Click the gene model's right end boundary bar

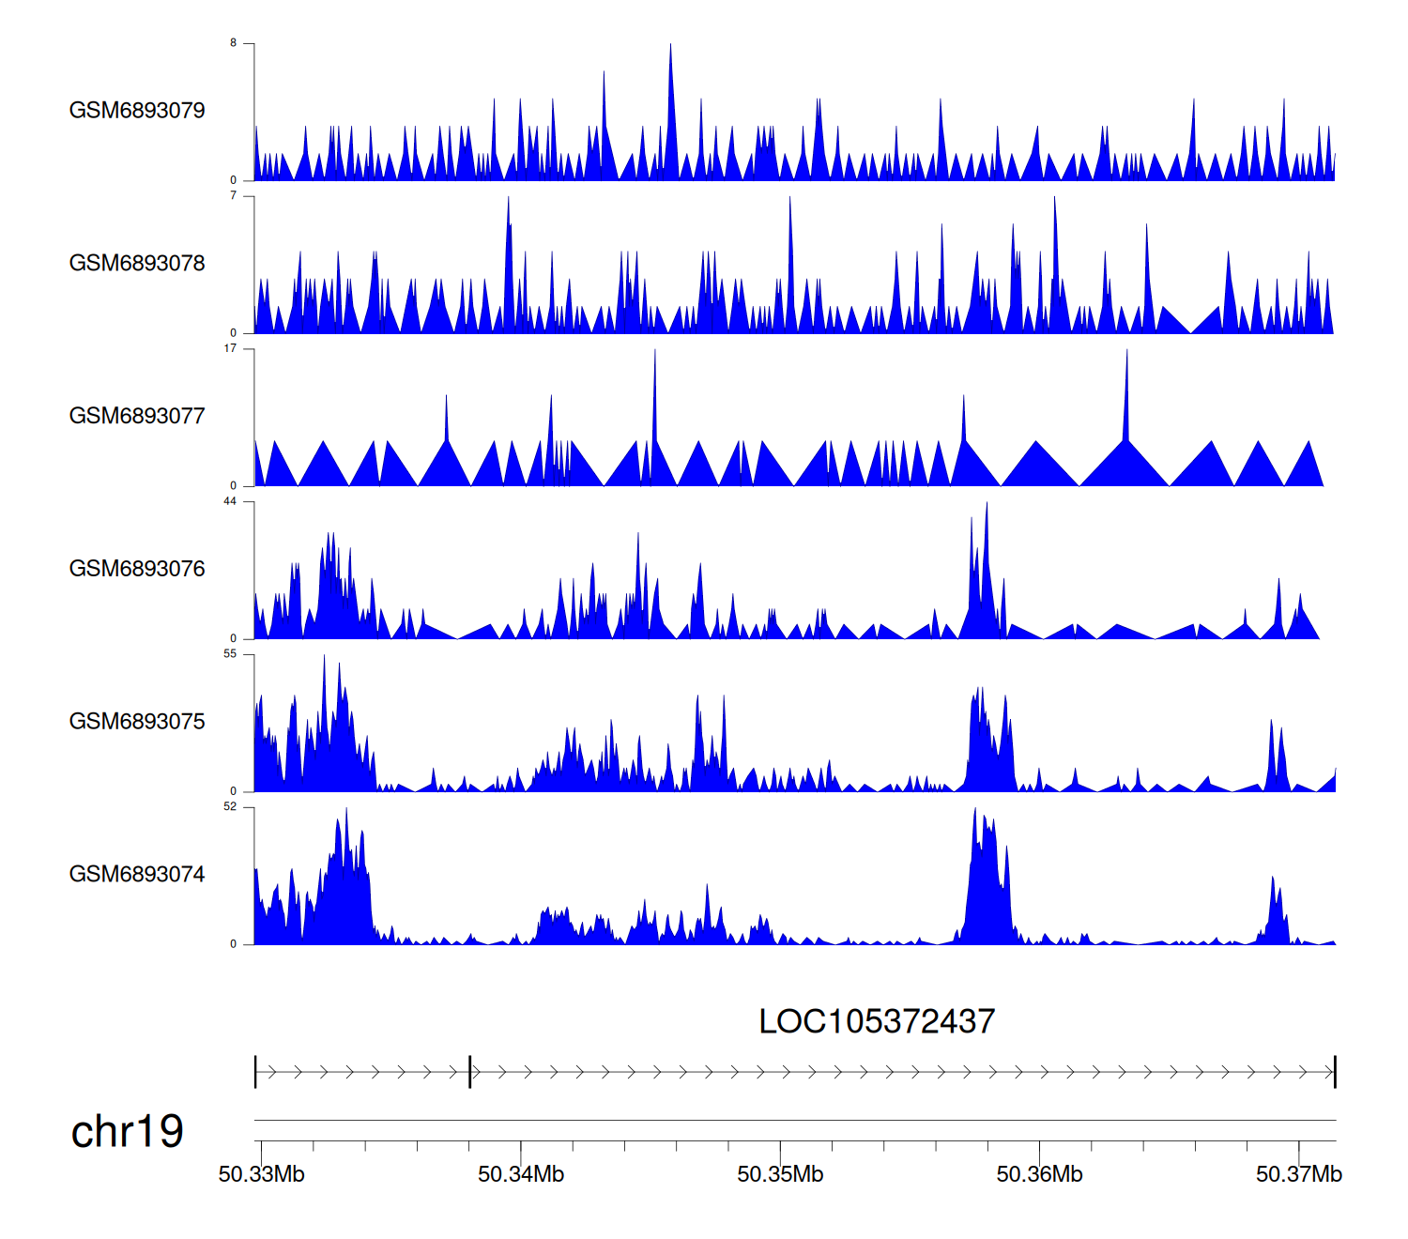[1335, 1072]
